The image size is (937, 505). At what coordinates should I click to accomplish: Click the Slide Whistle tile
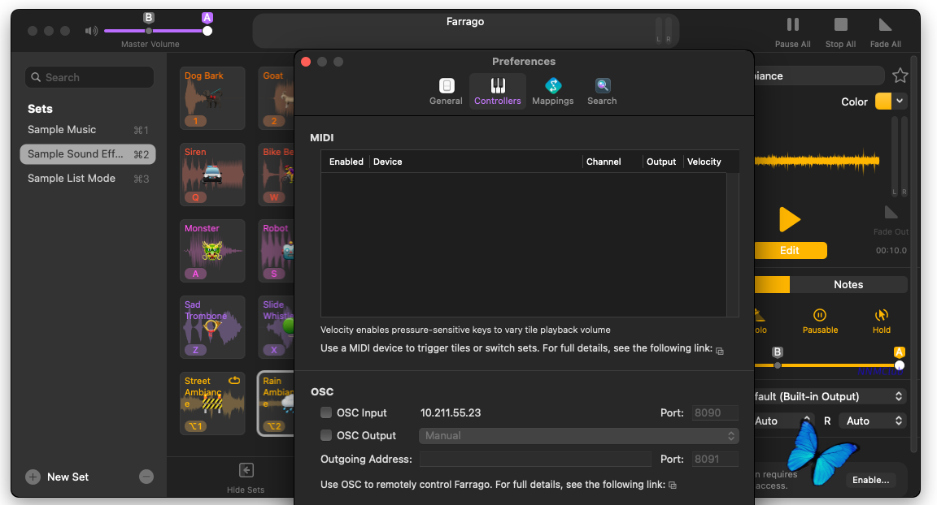276,326
